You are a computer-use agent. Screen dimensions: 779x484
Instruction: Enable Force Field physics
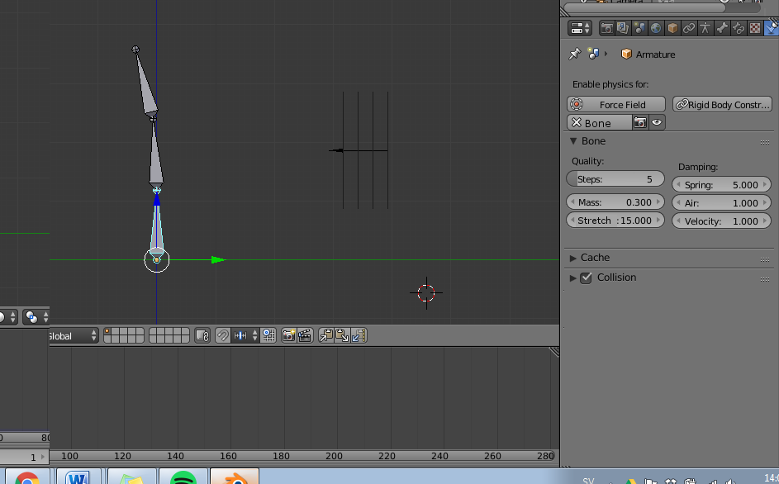(x=616, y=104)
